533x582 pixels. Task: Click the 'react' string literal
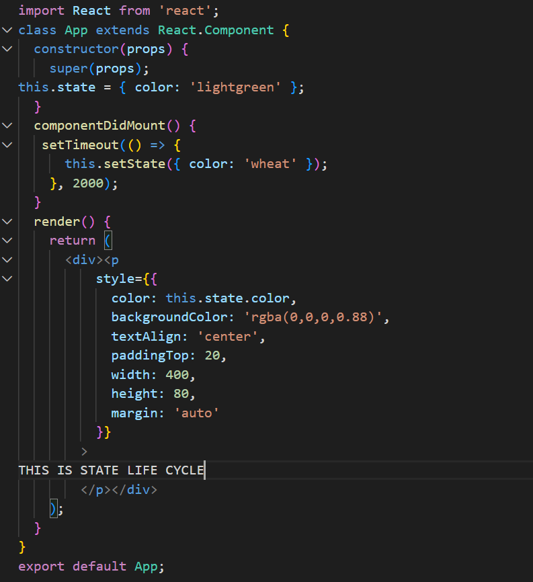185,11
